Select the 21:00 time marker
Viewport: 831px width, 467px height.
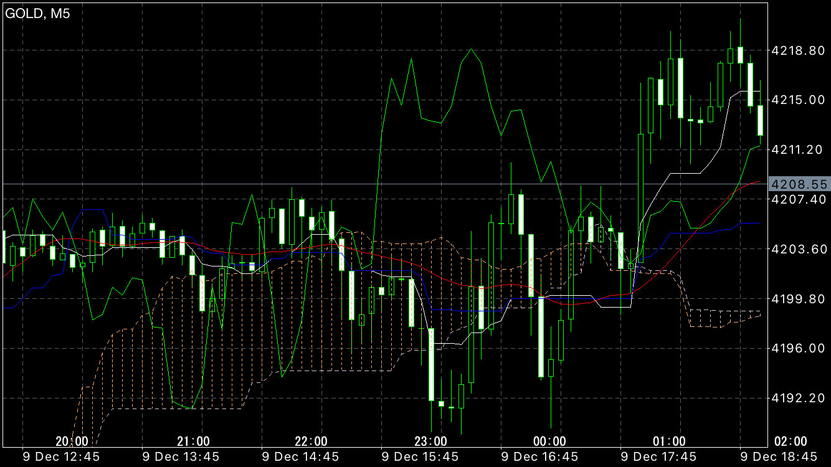[x=193, y=441]
